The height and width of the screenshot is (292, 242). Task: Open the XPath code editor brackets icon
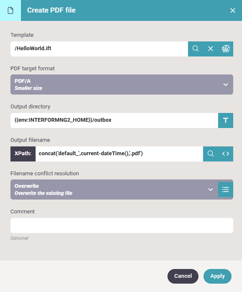pyautogui.click(x=226, y=154)
